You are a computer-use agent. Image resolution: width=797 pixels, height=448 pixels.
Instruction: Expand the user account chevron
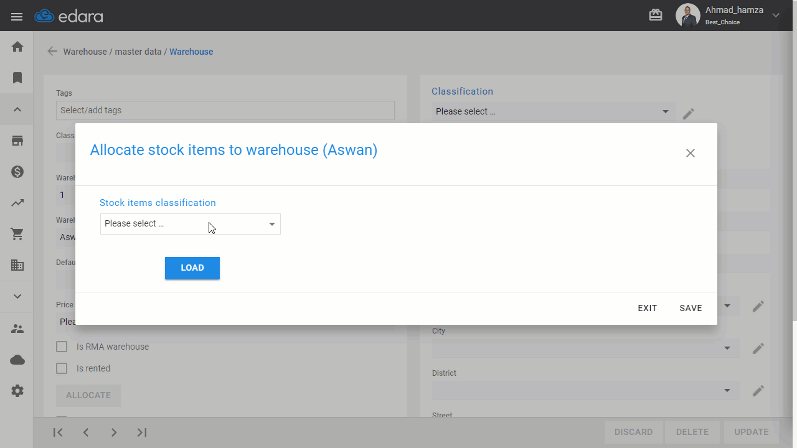click(776, 15)
